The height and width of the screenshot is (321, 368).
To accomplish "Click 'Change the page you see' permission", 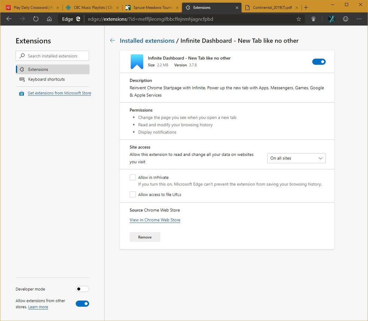I will 187,117.
